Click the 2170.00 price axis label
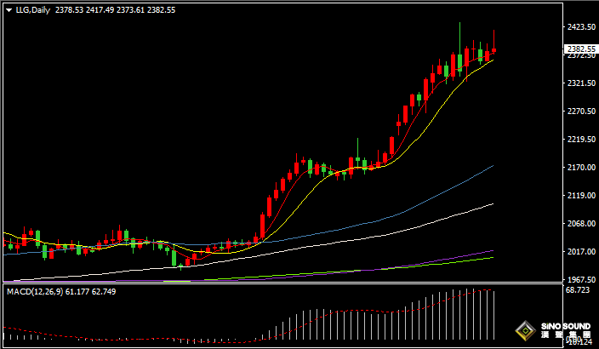 tap(580, 168)
